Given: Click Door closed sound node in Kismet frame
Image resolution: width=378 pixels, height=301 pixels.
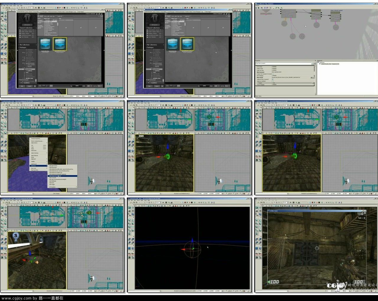Looking at the screenshot, I should tap(335, 17).
